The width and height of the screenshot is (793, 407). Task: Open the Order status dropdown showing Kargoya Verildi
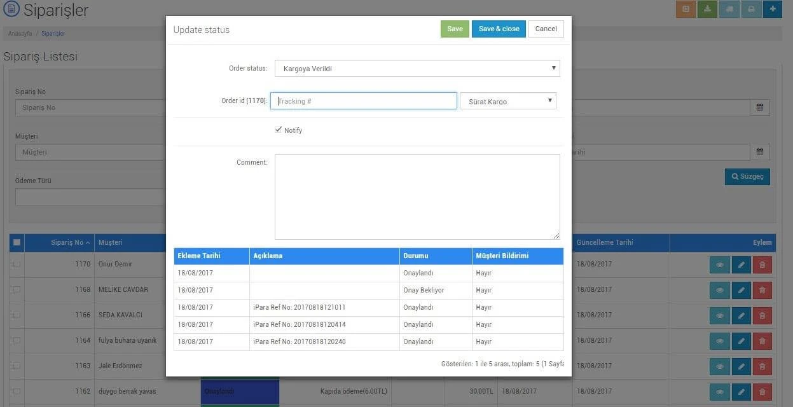[417, 69]
